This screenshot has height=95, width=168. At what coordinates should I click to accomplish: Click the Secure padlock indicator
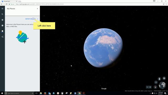[x=12, y=4]
